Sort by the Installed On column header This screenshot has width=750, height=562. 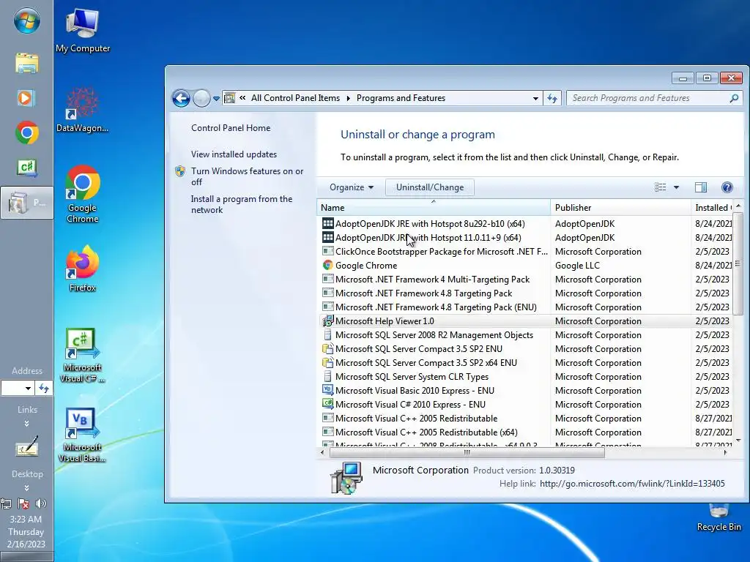tap(712, 207)
